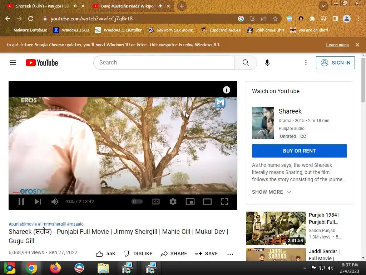Bookmark this page with star

pyautogui.click(x=275, y=19)
